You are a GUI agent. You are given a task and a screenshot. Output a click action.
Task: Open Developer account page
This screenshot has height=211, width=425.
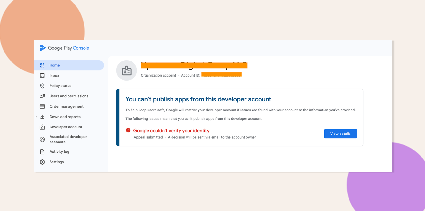point(69,127)
